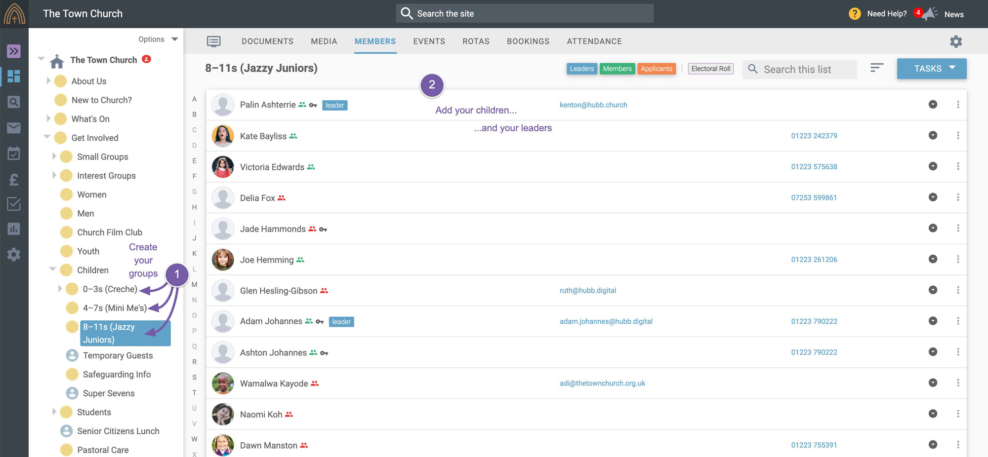This screenshot has width=988, height=457.
Task: Open the comments panel icon
Action: pos(214,41)
